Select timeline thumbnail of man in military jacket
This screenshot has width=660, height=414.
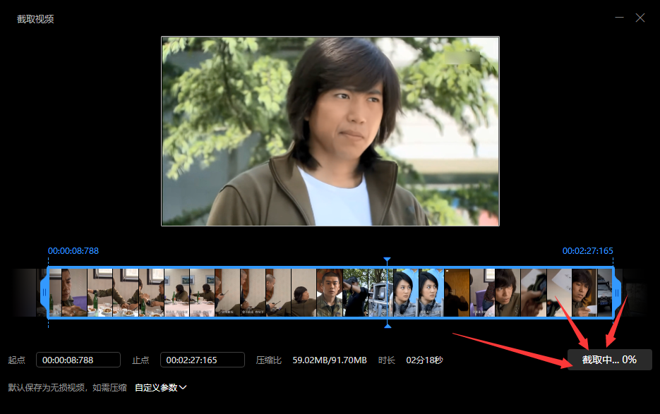coord(329,292)
